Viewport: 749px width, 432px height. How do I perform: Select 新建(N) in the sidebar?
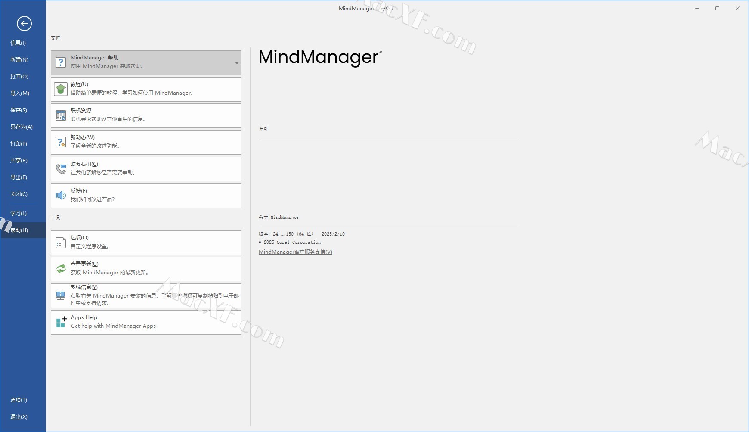pos(23,59)
